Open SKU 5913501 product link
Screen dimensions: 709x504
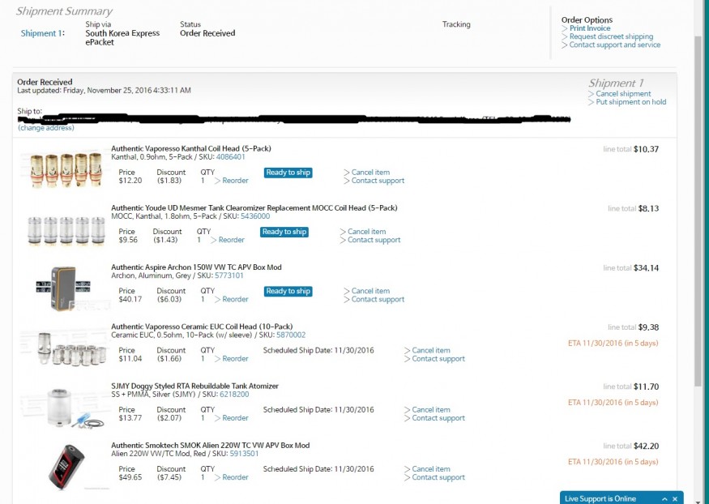click(244, 454)
